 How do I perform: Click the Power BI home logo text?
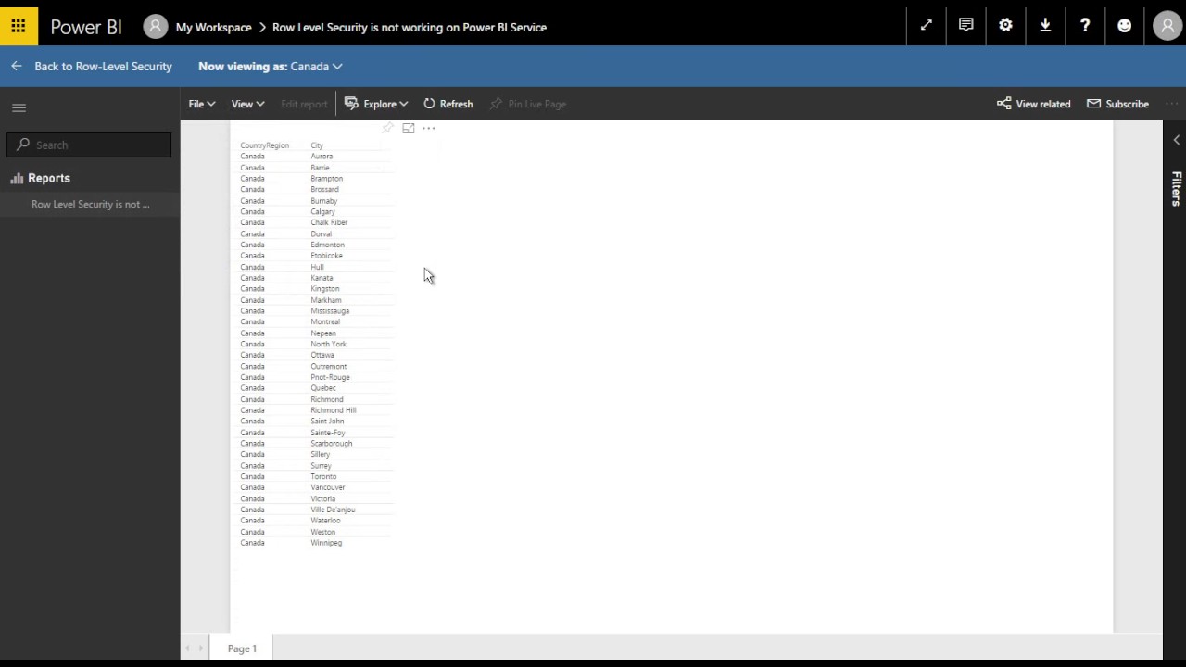coord(86,27)
